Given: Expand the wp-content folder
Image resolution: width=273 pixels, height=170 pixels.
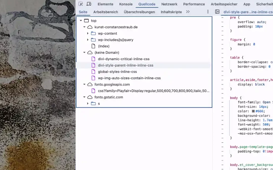Looking at the screenshot, I should tap(88, 33).
